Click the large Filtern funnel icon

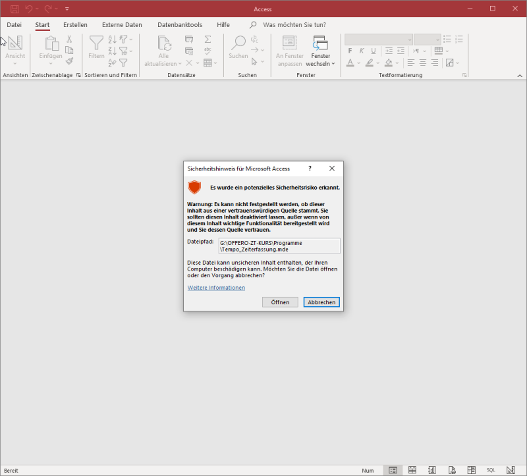[x=96, y=43]
